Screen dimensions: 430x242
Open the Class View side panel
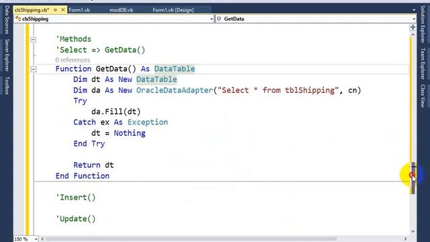click(423, 95)
